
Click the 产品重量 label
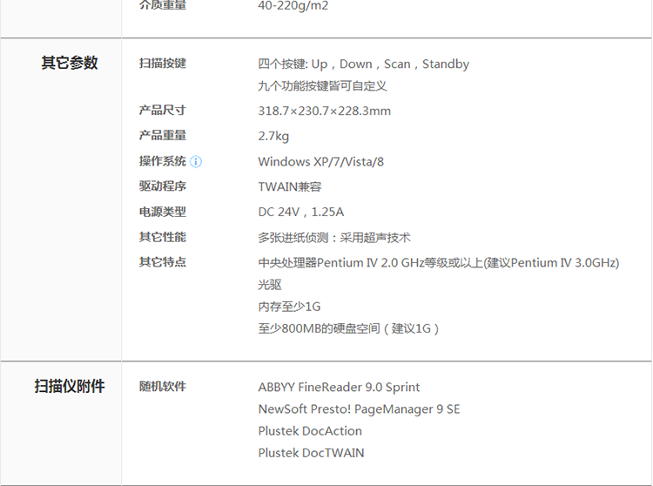[163, 135]
